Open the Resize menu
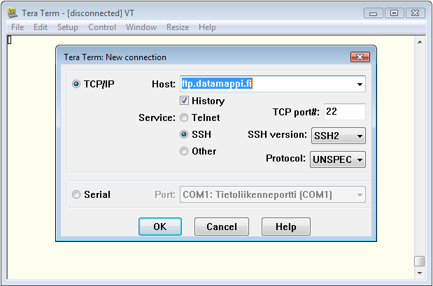This screenshot has height=286, width=433. click(x=178, y=27)
